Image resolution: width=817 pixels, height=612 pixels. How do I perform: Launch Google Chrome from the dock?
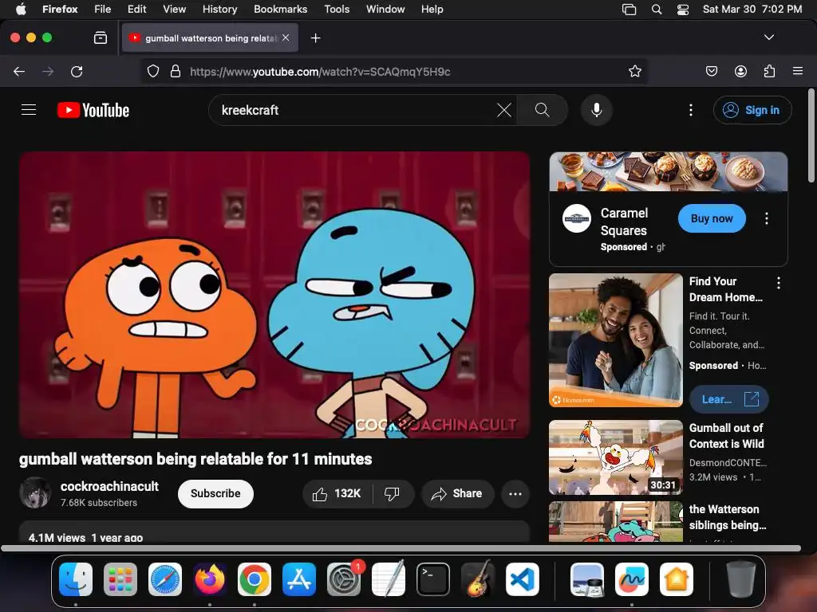pyautogui.click(x=255, y=579)
